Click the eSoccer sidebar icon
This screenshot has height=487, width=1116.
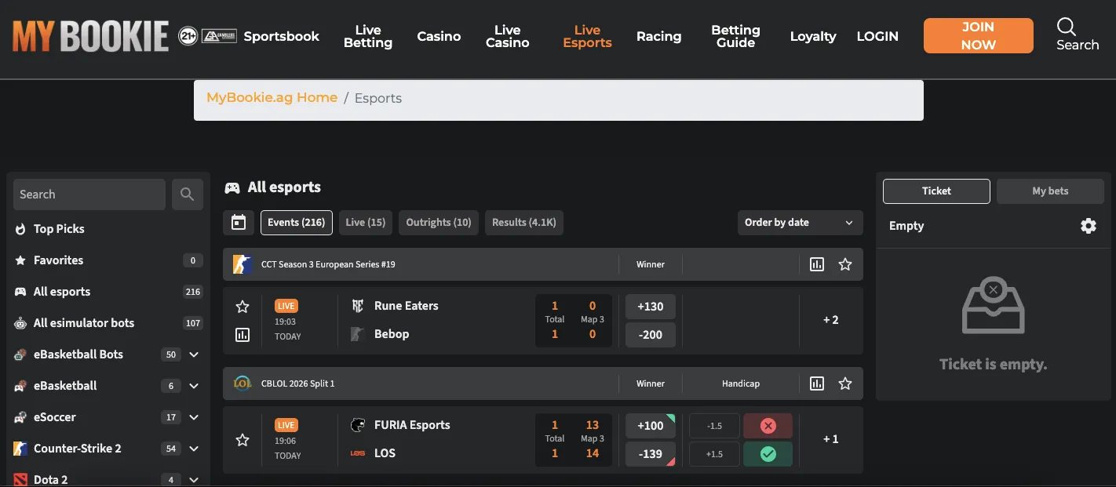point(20,417)
